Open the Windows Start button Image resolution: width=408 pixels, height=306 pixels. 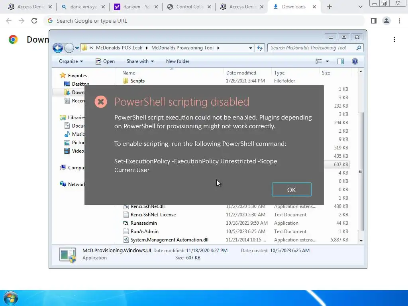pos(11,298)
